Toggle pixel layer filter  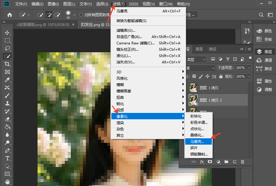(x=213, y=59)
